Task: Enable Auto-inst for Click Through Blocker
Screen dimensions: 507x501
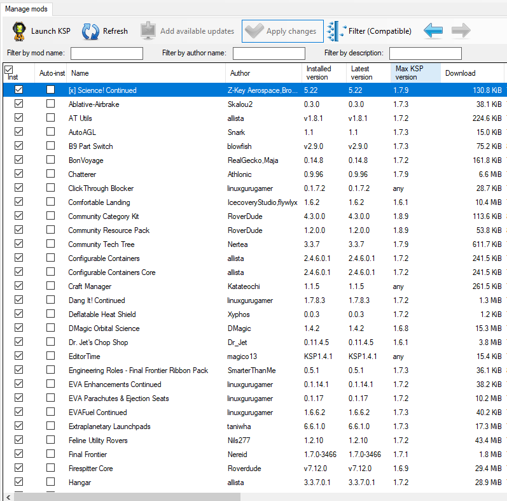Action: click(50, 188)
